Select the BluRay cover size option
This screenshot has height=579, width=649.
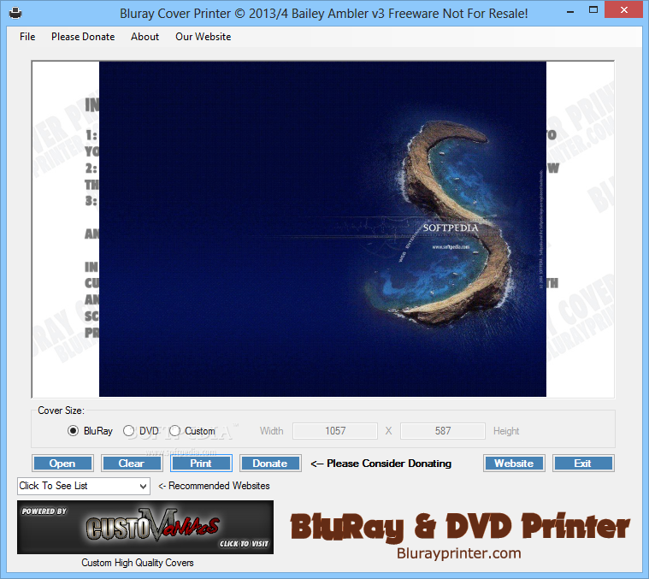90,431
